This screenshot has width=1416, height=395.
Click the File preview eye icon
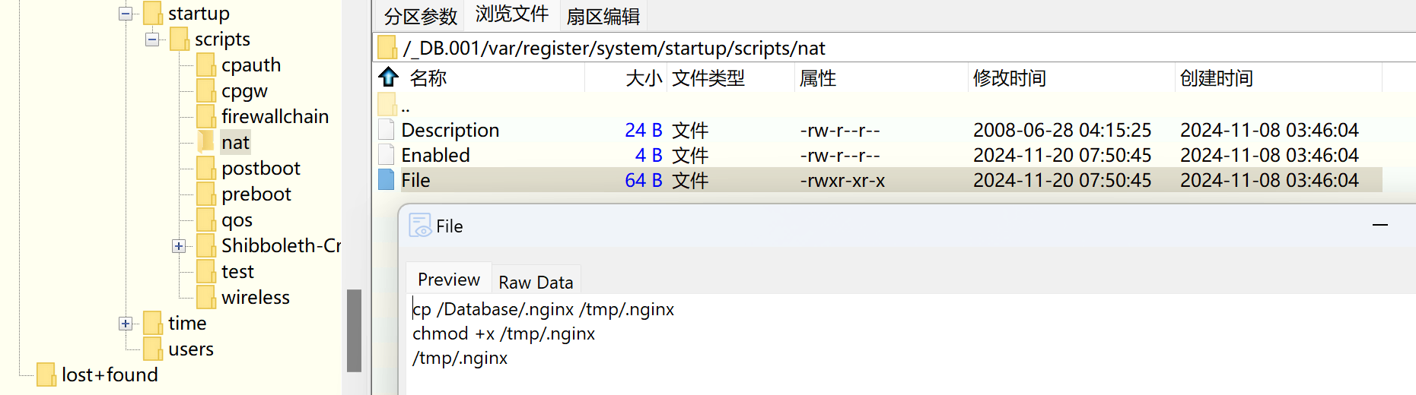coord(420,226)
